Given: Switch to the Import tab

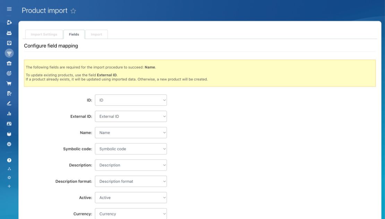Looking at the screenshot, I should click(96, 34).
